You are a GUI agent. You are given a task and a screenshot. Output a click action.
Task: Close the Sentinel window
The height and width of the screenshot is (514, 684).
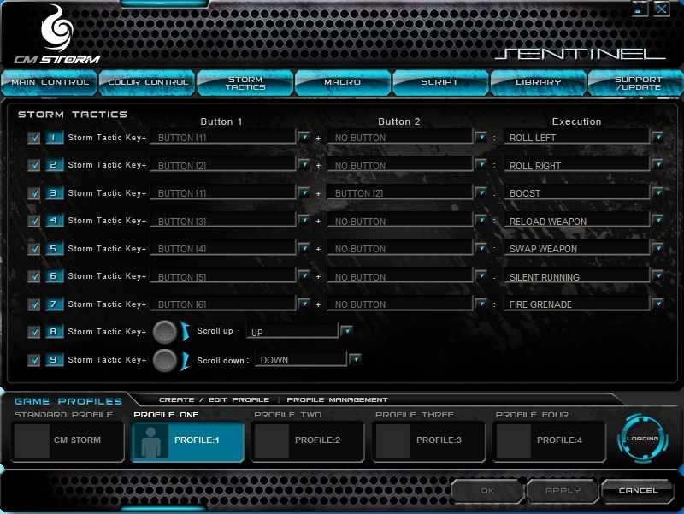(x=661, y=9)
